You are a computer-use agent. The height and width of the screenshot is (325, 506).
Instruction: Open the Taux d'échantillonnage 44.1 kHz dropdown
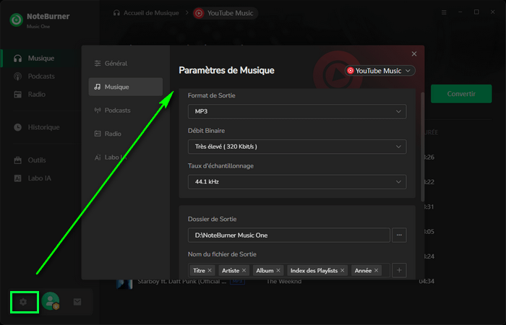pyautogui.click(x=297, y=182)
